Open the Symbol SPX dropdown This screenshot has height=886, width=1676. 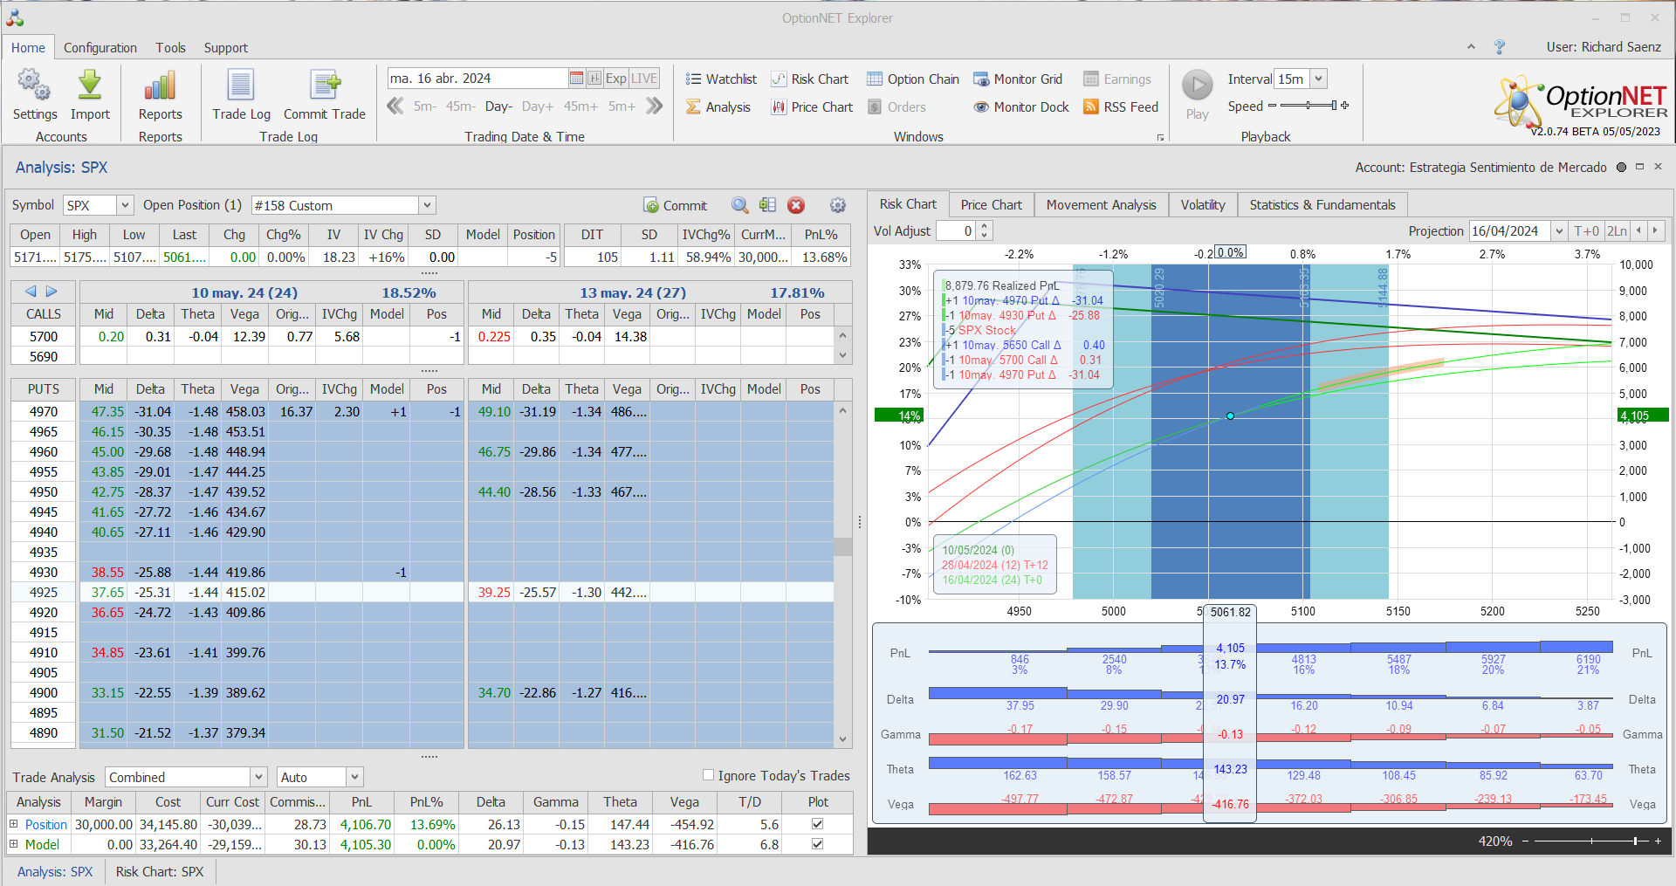(125, 205)
